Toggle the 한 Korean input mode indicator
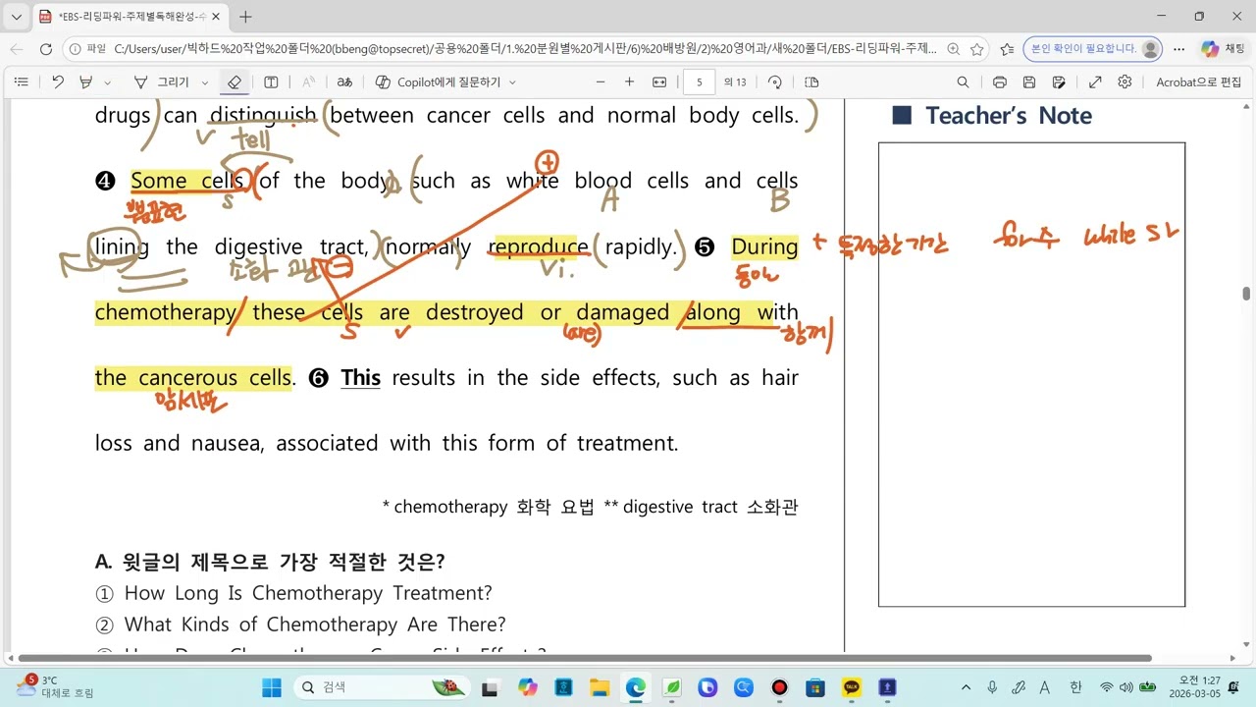Image resolution: width=1256 pixels, height=707 pixels. tap(1075, 687)
